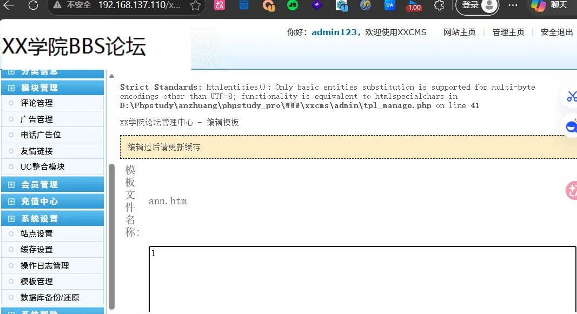Open the orange extension icon with badge

click(268, 5)
